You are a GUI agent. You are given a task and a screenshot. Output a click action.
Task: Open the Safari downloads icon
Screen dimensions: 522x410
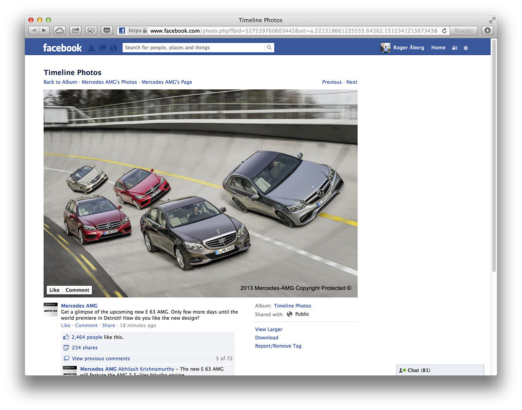[487, 31]
